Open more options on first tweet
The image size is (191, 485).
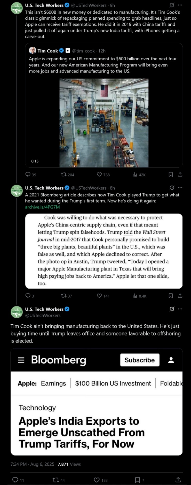tap(180, 5)
